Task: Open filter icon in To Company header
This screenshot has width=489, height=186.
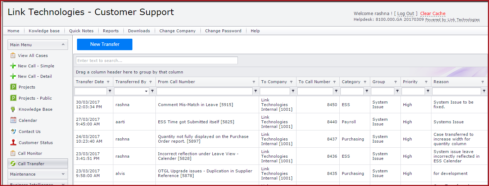Action: (291, 82)
